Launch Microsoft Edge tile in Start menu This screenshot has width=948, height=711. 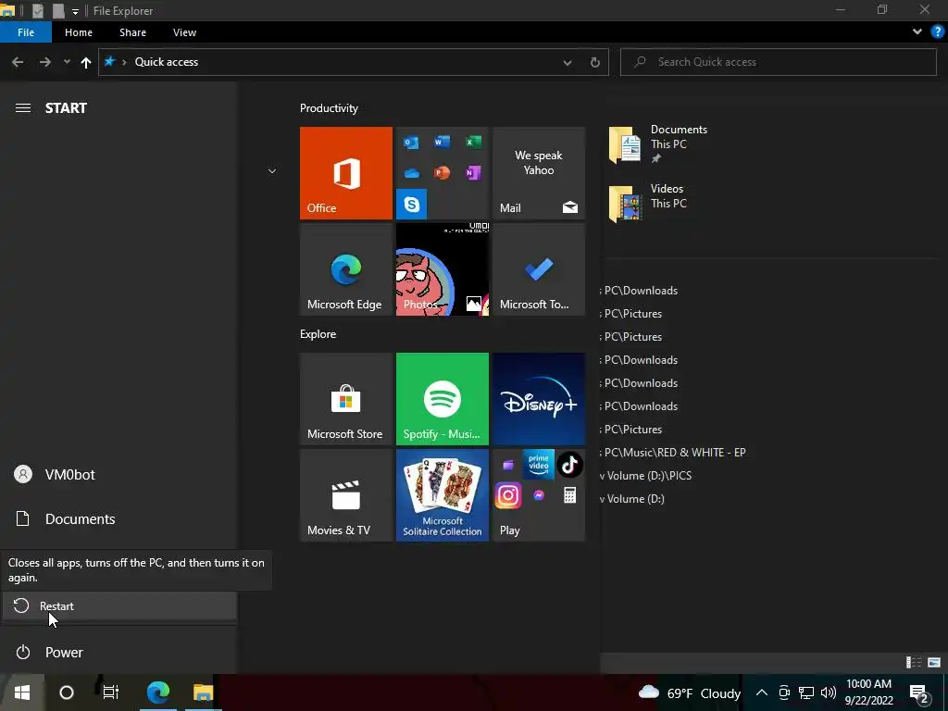tap(346, 269)
